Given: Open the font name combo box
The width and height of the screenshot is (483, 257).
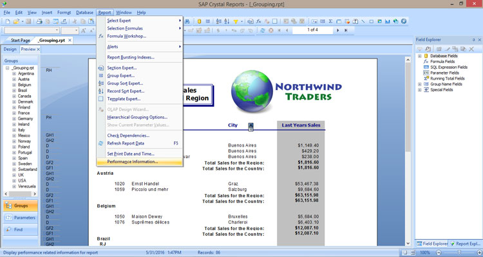Looking at the screenshot, I should coord(32,30).
